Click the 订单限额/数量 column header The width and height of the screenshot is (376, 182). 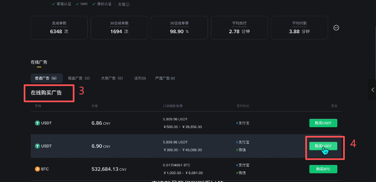(x=173, y=106)
